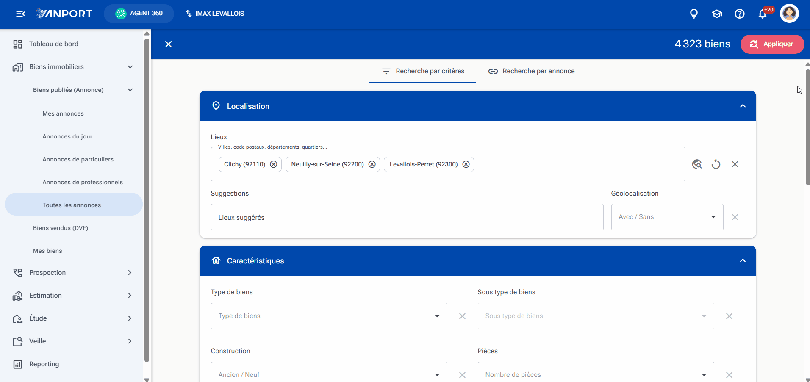
Task: Click the sidebar vertical scrollbar
Action: coord(147,200)
